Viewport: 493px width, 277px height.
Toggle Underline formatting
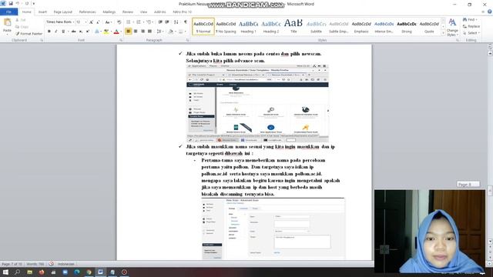(63, 32)
